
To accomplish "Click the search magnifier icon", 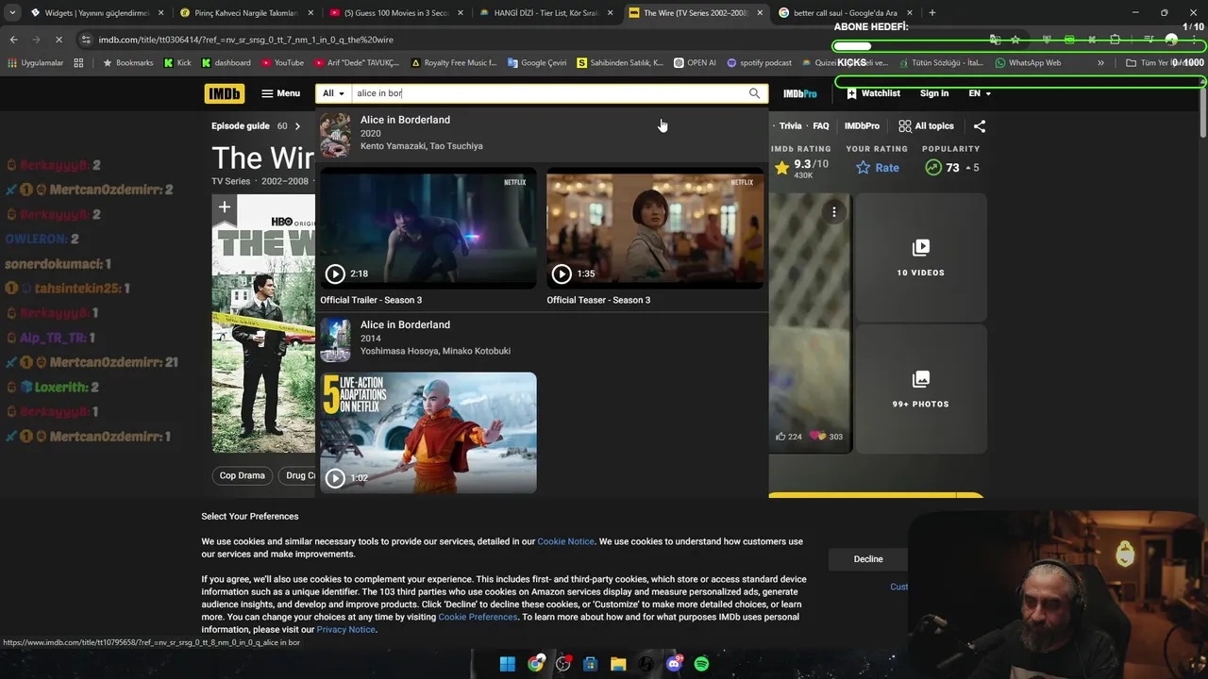I will 754,93.
